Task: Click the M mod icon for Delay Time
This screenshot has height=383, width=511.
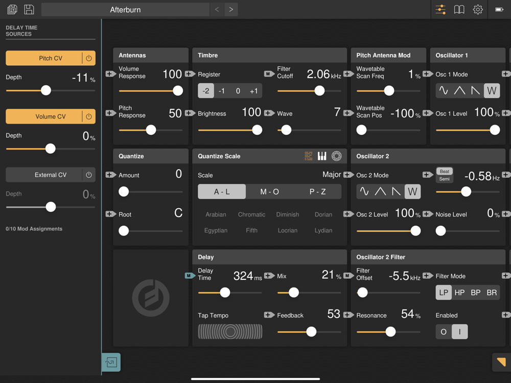Action: click(190, 276)
